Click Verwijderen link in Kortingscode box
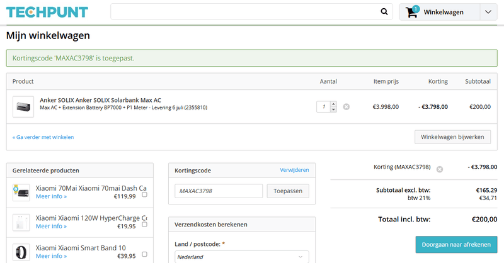 (294, 170)
